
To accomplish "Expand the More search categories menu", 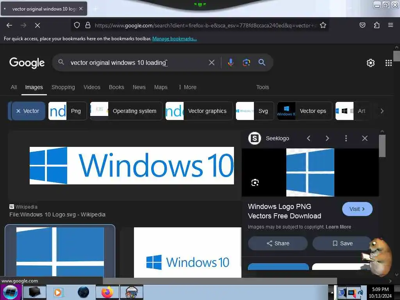I will [187, 87].
